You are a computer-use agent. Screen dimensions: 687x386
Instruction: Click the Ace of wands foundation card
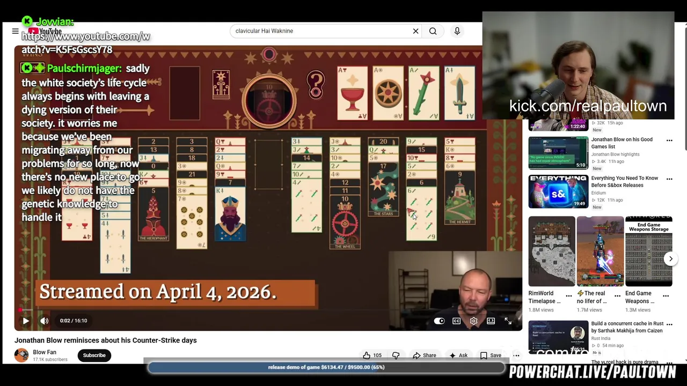(x=424, y=93)
